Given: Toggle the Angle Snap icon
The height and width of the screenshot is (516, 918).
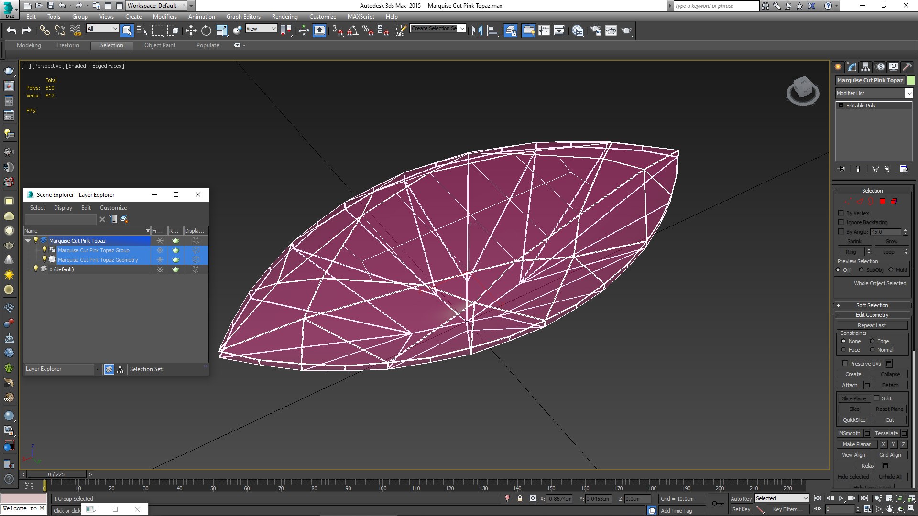Looking at the screenshot, I should click(x=352, y=31).
